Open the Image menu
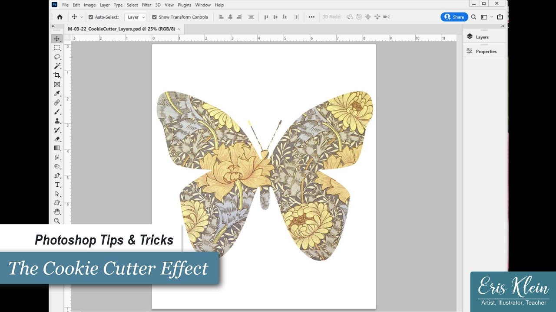556x312 pixels. [89, 5]
